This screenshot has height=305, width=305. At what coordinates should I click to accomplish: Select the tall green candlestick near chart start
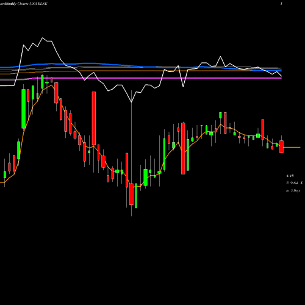point(24,109)
